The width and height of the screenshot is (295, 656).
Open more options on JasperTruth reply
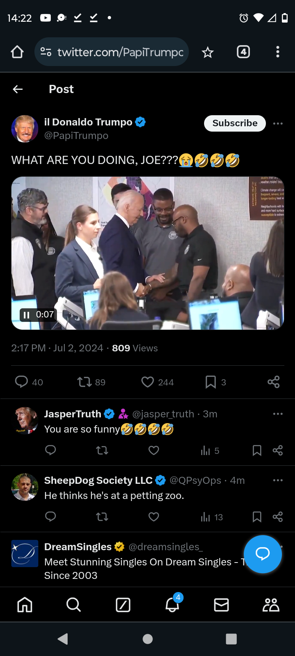coord(278,414)
